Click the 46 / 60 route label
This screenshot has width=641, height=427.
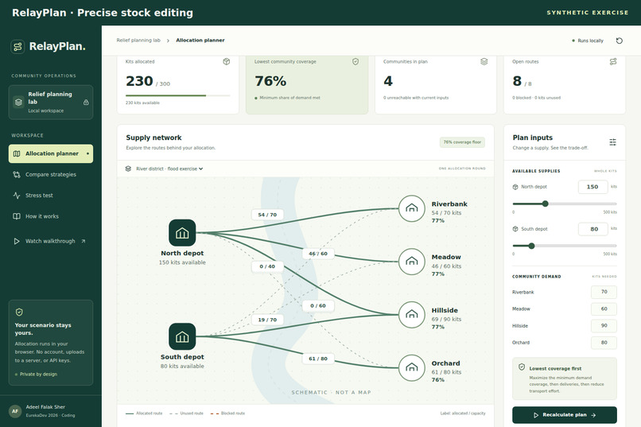318,254
